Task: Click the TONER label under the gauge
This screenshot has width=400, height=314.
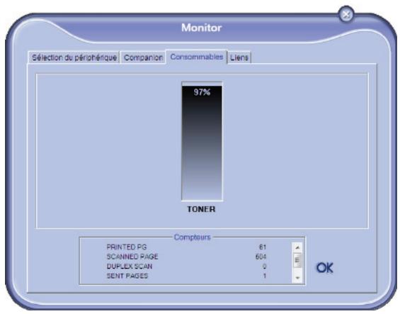Action: (x=201, y=209)
